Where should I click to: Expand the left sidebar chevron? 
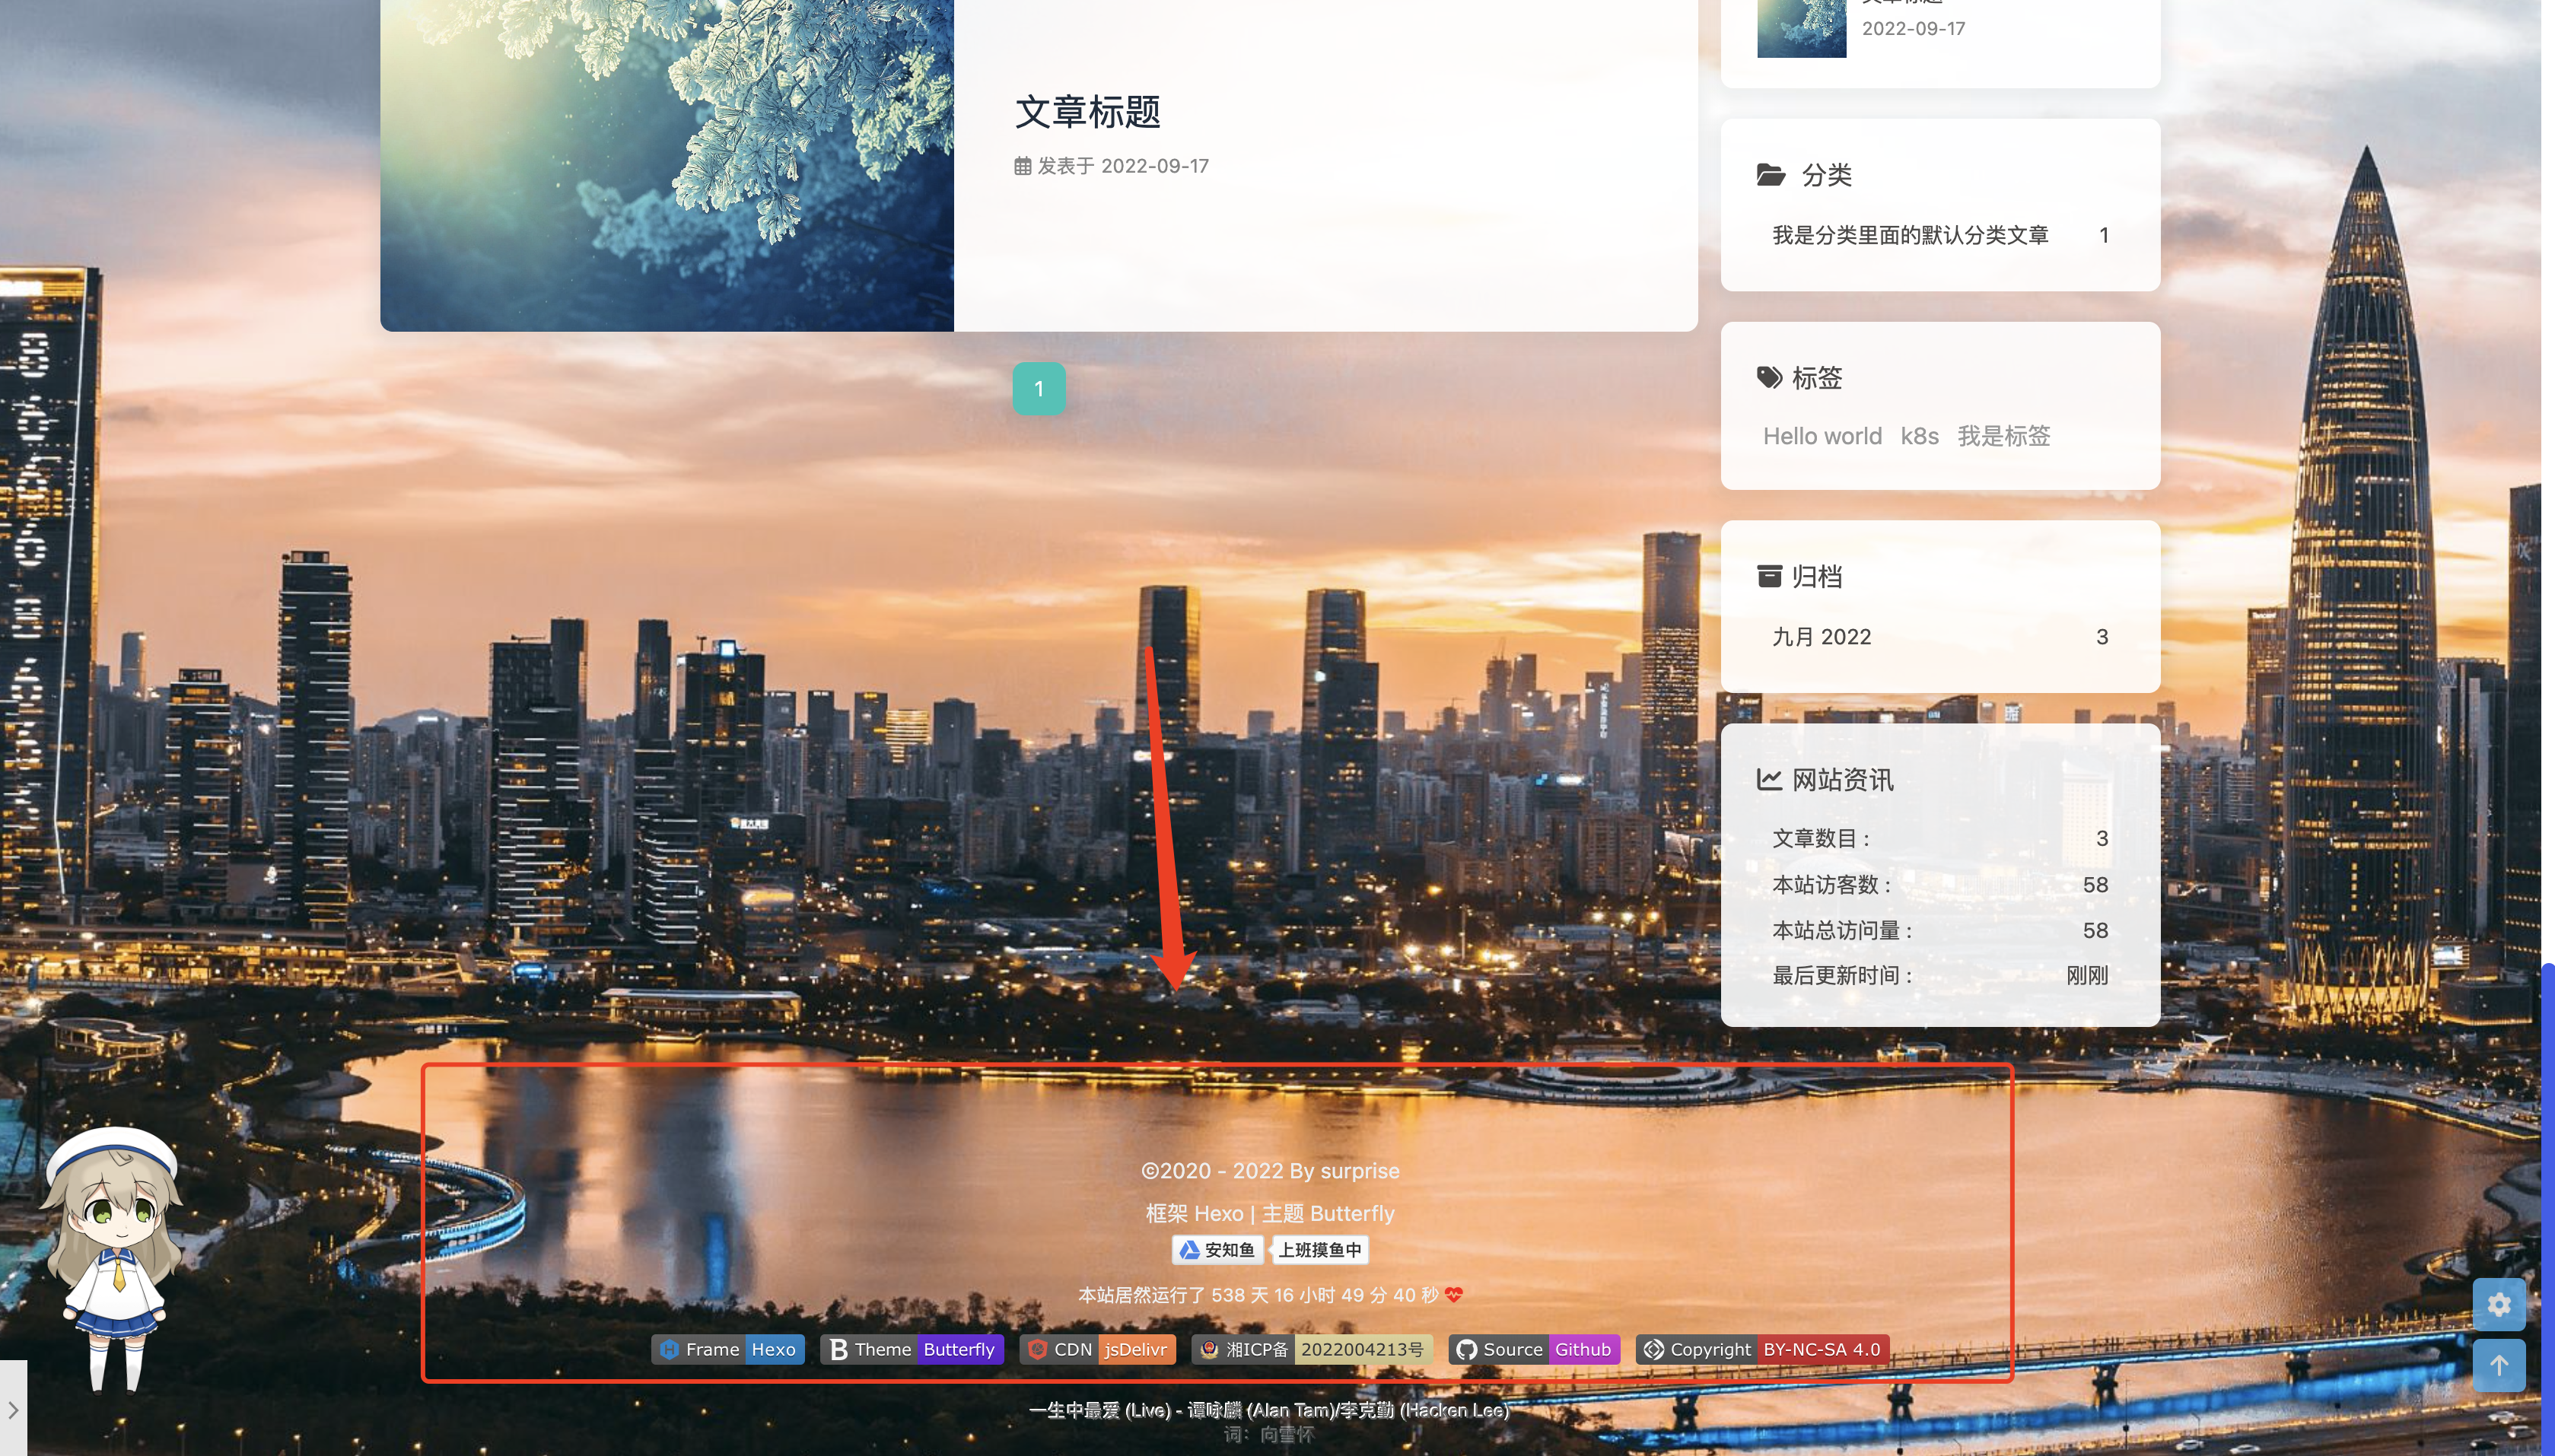[x=13, y=1410]
